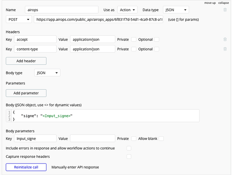Delete the accept header row

(x=225, y=40)
